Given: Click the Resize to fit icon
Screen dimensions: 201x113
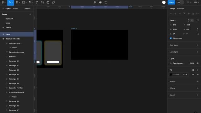Looking at the screenshot, I should (198, 20).
